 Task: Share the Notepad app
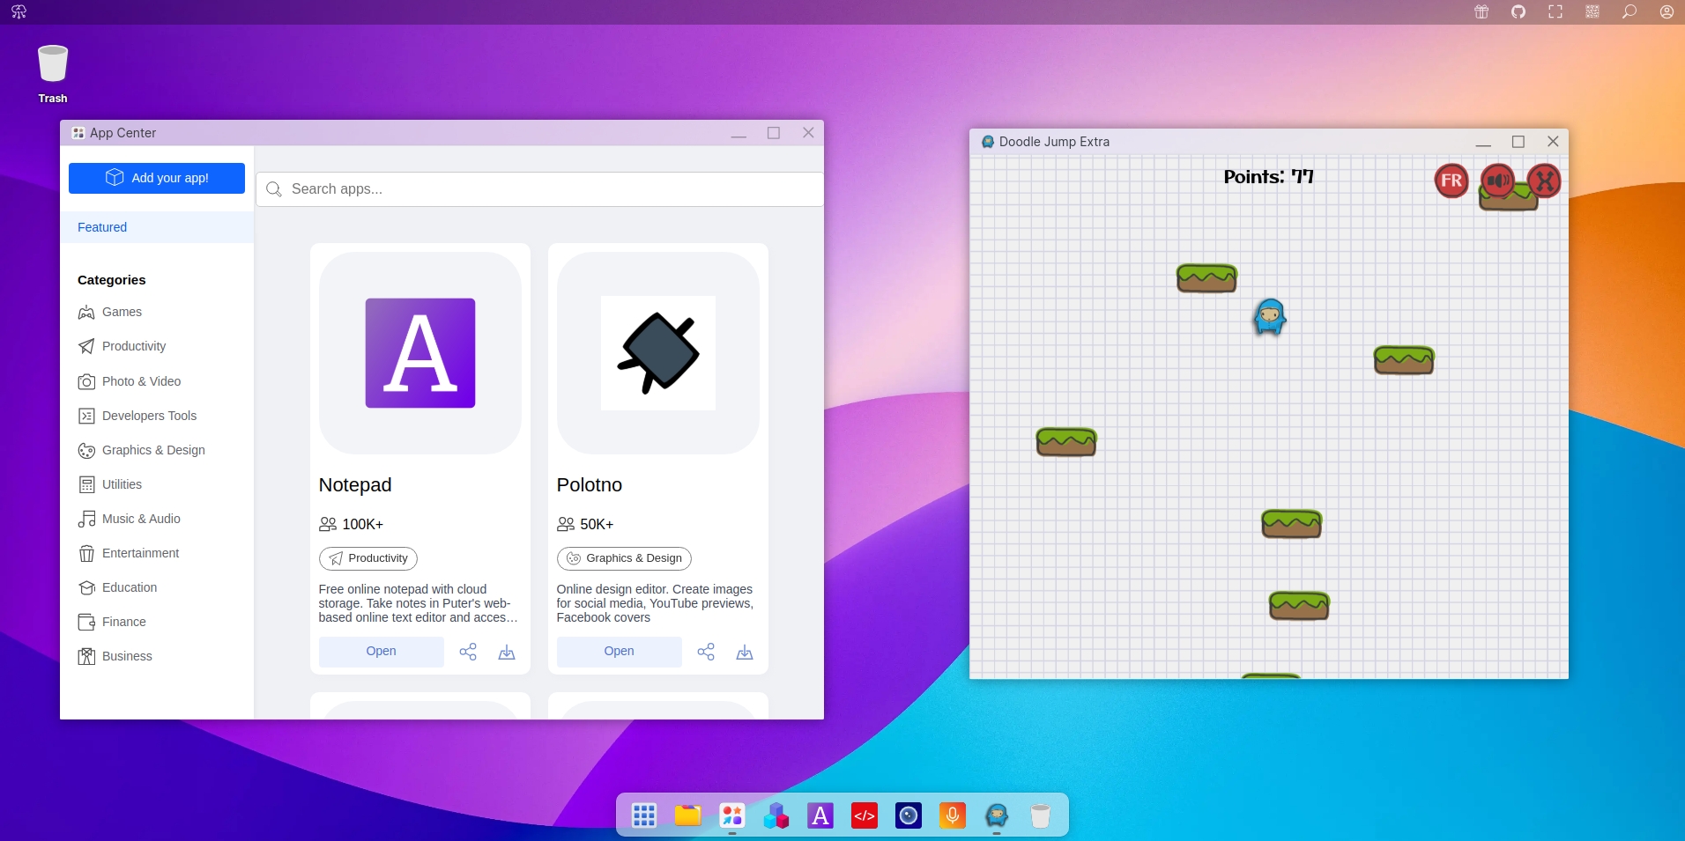point(468,652)
